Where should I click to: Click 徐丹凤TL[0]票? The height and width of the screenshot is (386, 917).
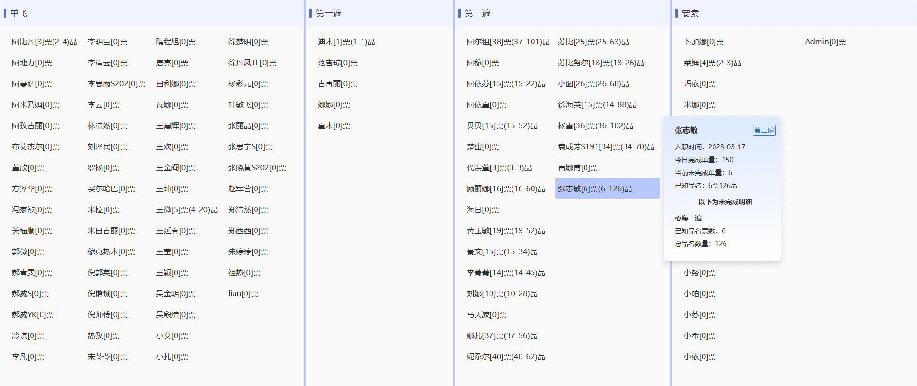click(253, 63)
